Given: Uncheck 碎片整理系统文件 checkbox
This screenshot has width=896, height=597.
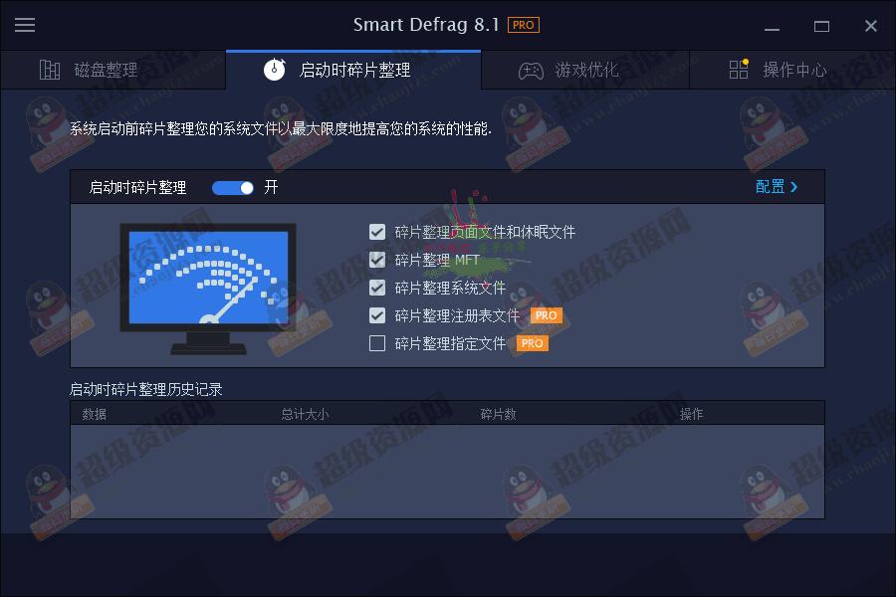Looking at the screenshot, I should point(377,288).
